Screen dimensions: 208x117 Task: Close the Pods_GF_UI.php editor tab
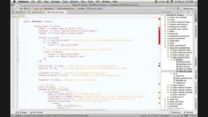coord(65,12)
